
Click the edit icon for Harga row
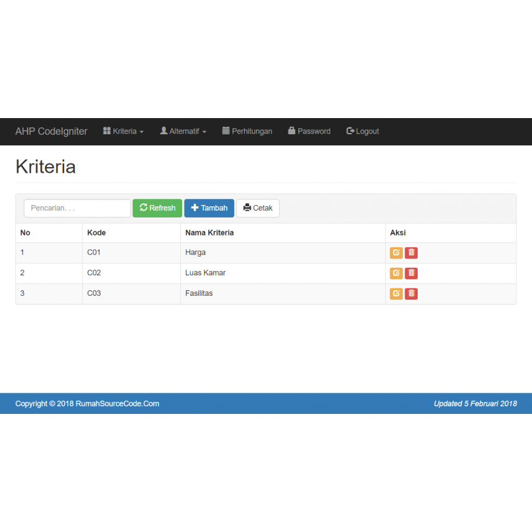point(396,253)
